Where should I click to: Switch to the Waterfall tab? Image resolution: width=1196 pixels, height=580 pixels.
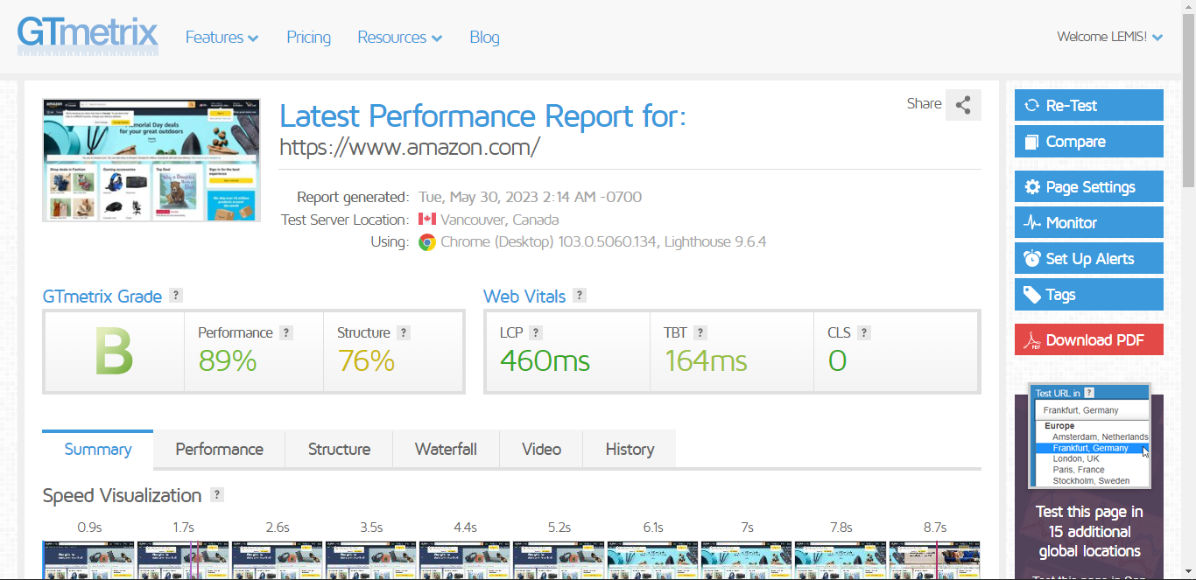(x=446, y=450)
